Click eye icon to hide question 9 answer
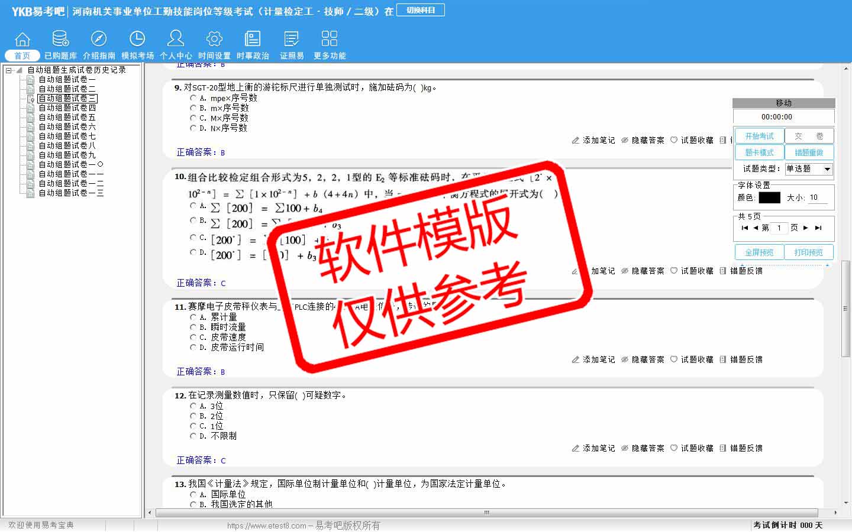The width and height of the screenshot is (852, 532). tap(625, 141)
